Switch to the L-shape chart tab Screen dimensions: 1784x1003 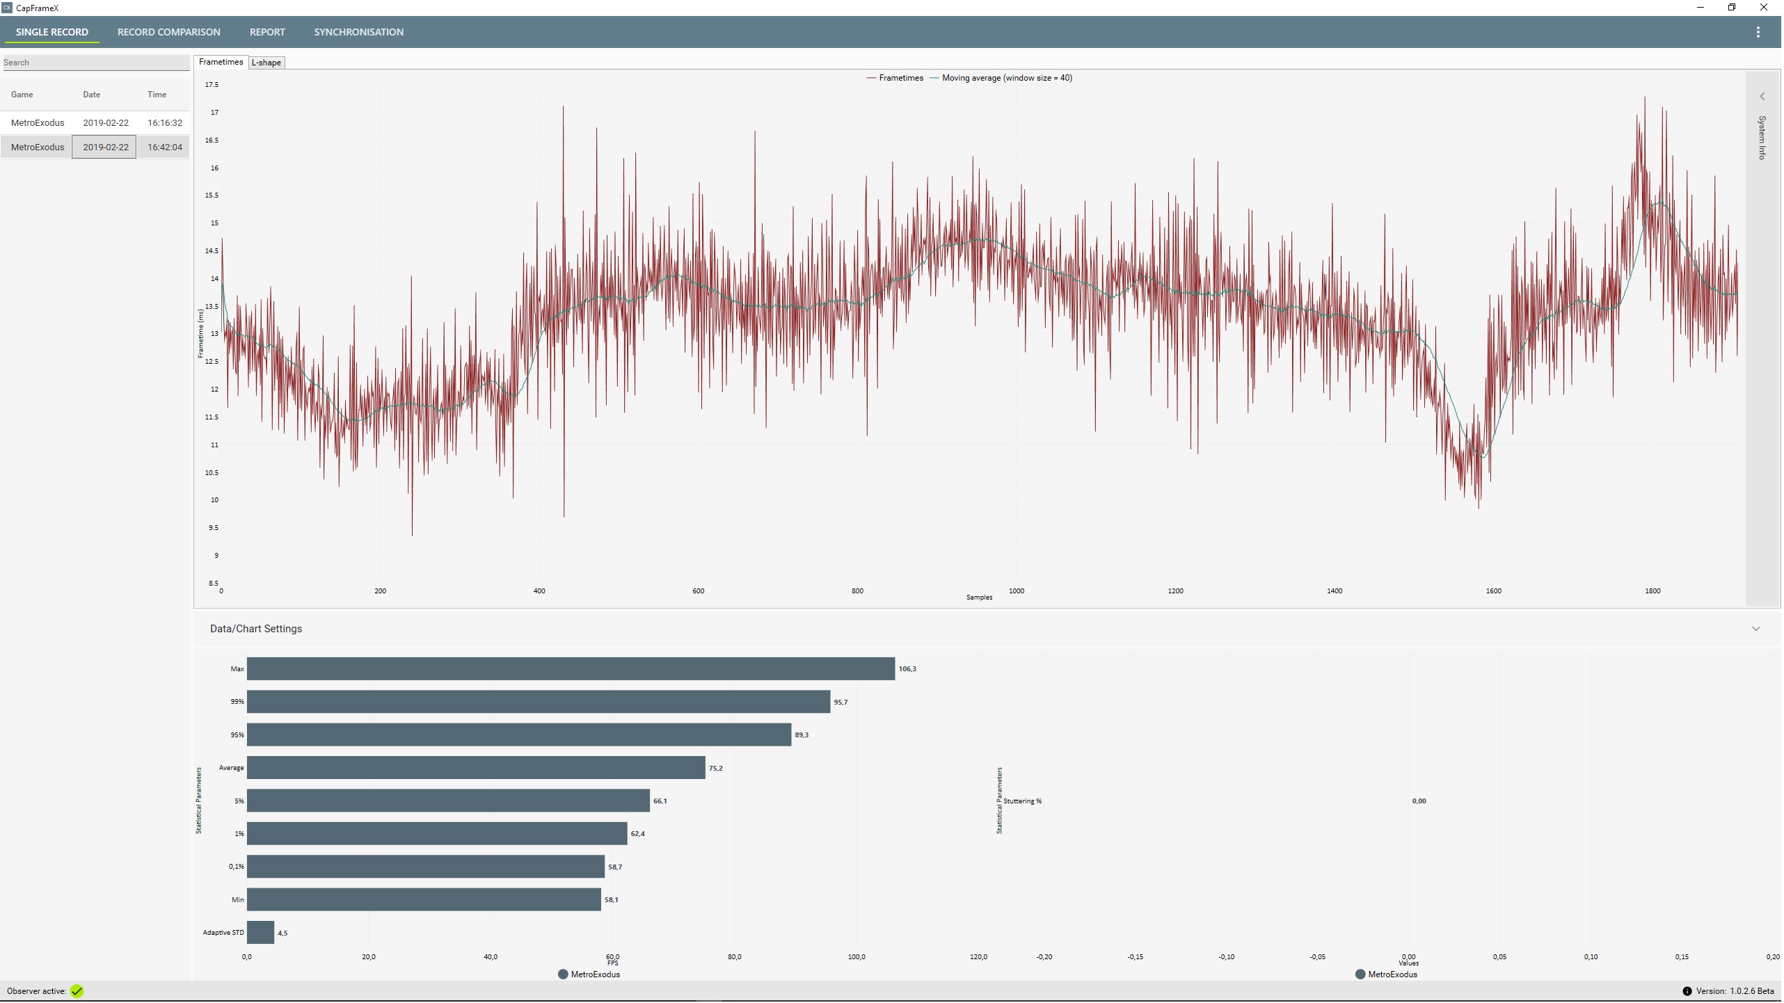click(x=266, y=63)
